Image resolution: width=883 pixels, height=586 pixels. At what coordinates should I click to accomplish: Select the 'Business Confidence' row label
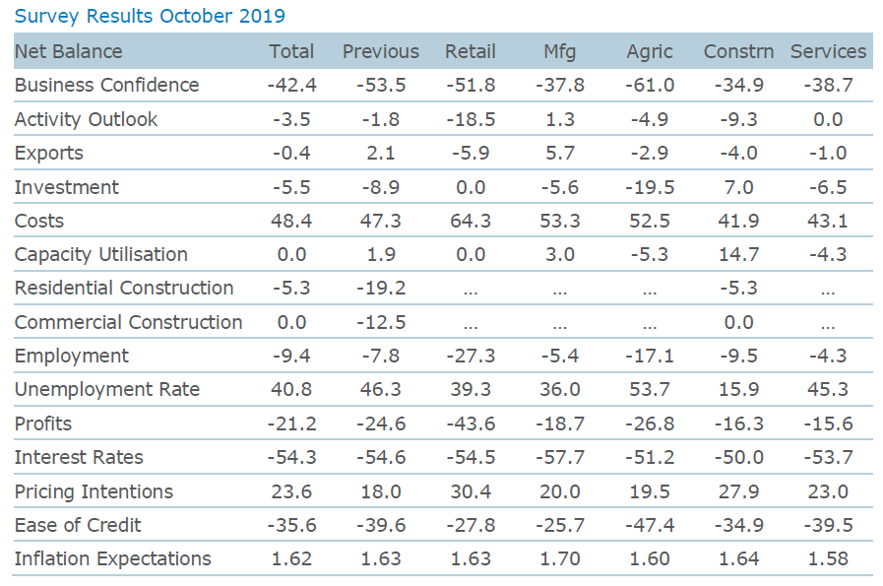point(106,85)
